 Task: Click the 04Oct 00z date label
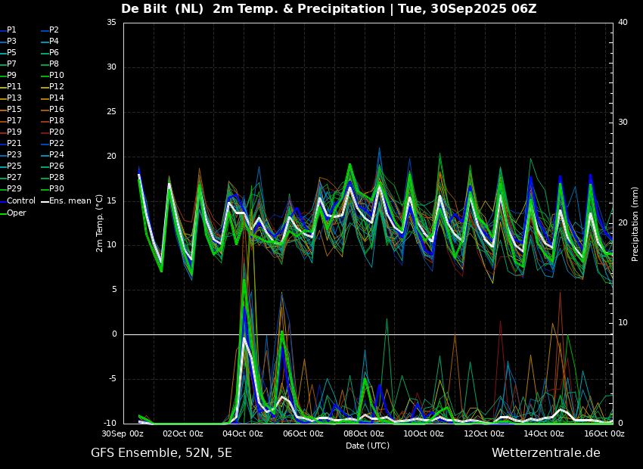244,433
